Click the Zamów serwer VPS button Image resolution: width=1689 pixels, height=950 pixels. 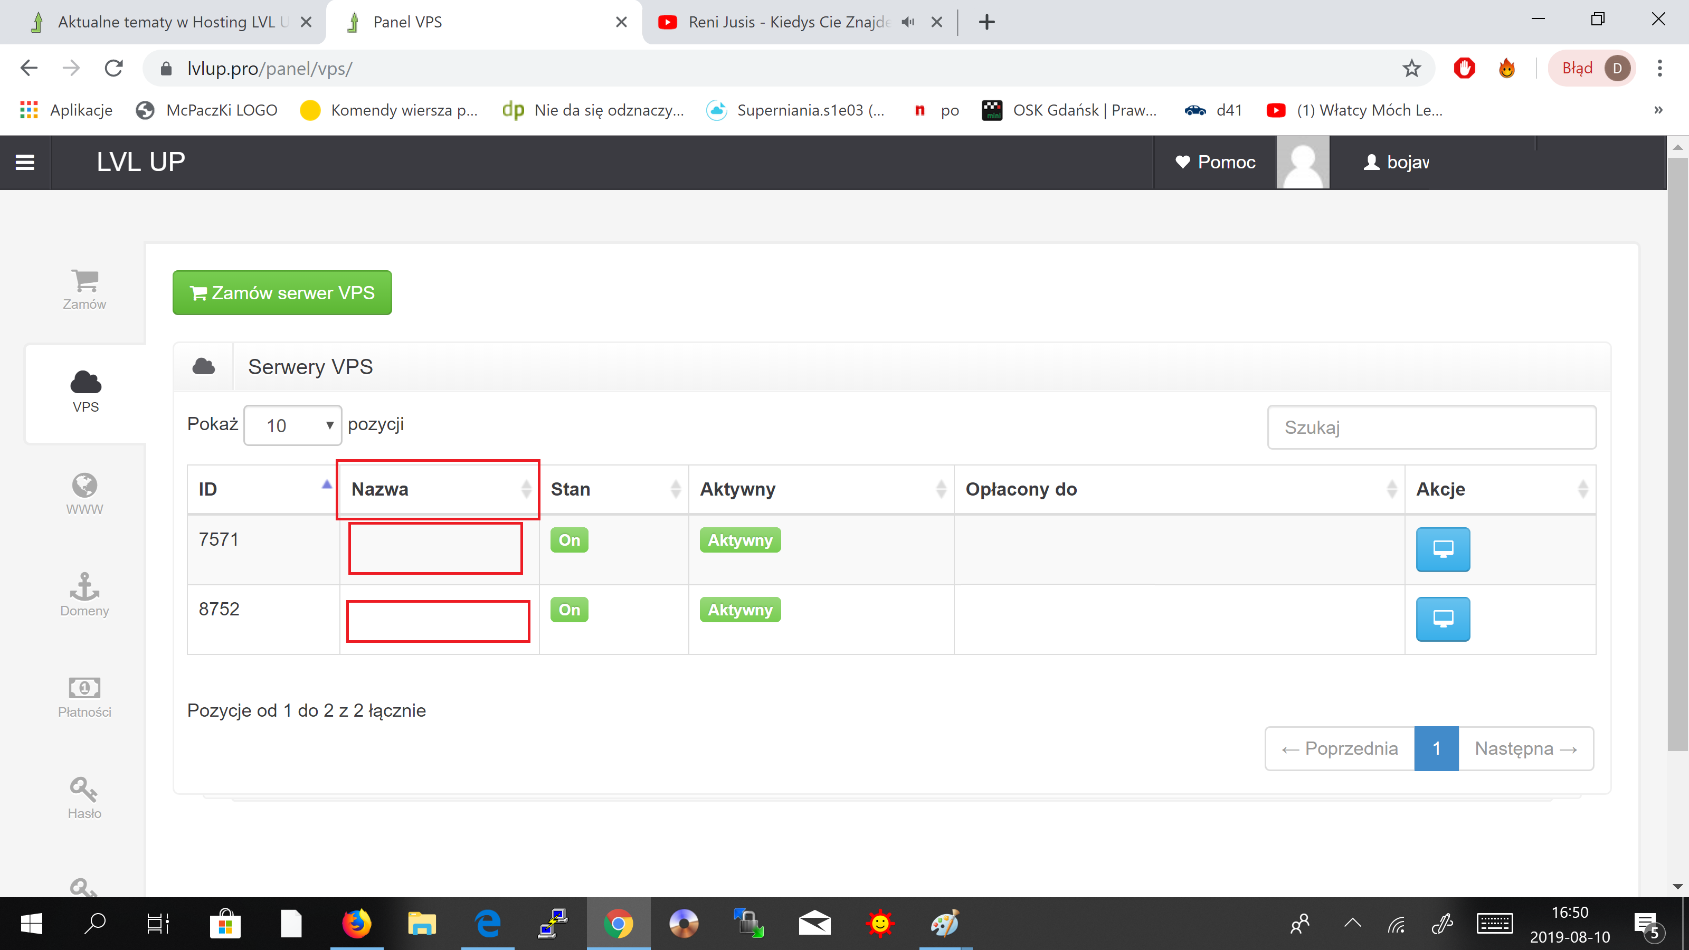point(282,292)
